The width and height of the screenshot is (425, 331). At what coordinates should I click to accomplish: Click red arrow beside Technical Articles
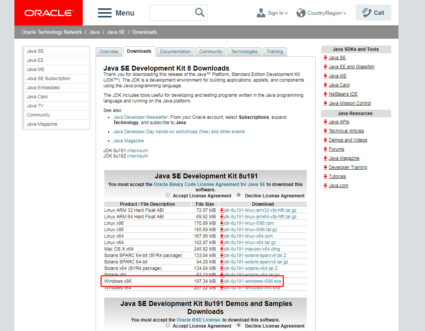325,131
